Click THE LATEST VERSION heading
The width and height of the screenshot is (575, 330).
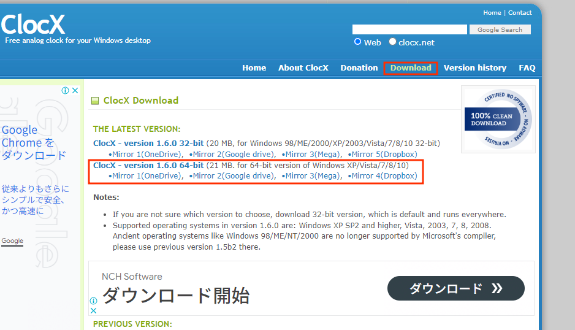point(137,129)
